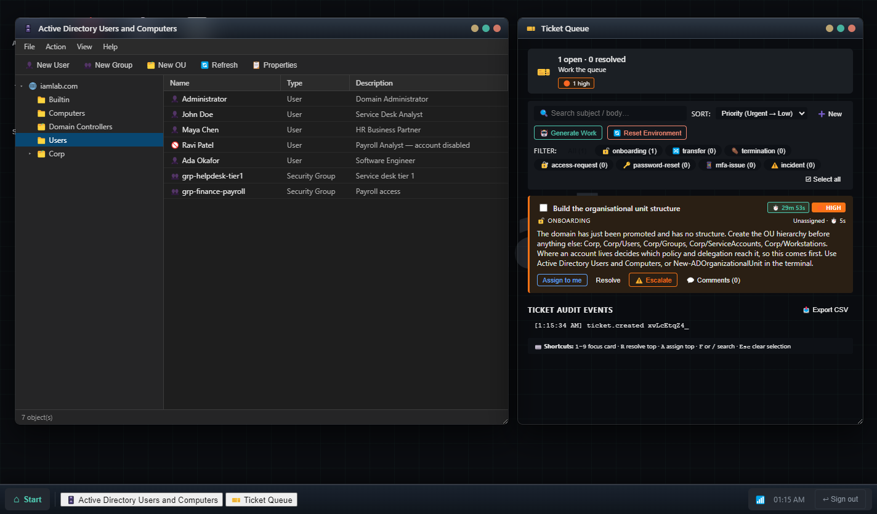Click the user icon beside Maya Chen

175,130
